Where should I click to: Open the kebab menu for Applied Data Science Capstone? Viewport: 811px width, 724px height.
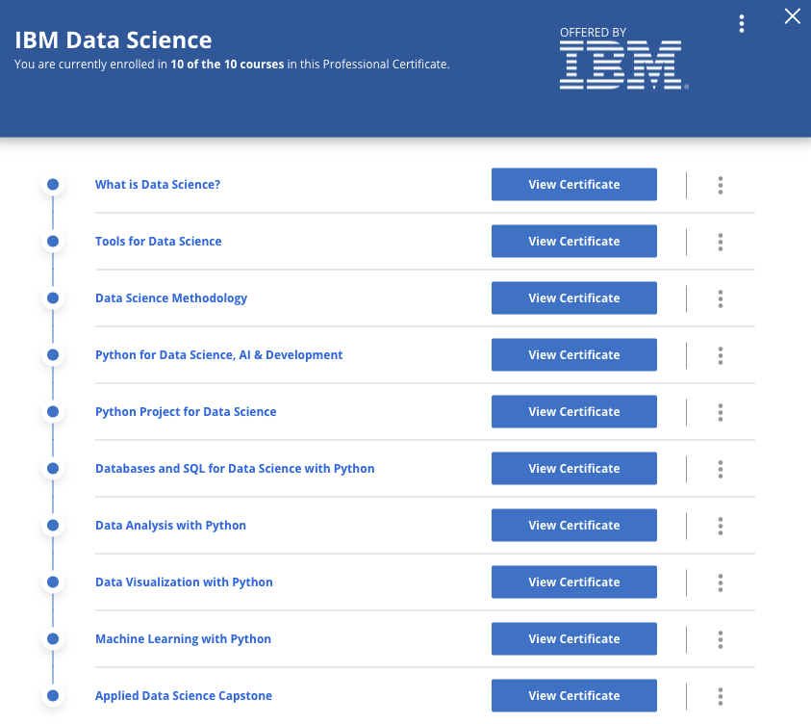click(720, 696)
